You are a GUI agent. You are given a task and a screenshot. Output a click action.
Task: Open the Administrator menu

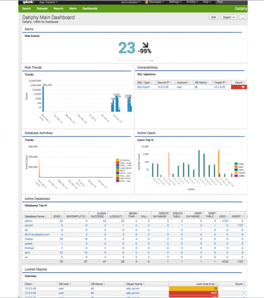(131, 2)
